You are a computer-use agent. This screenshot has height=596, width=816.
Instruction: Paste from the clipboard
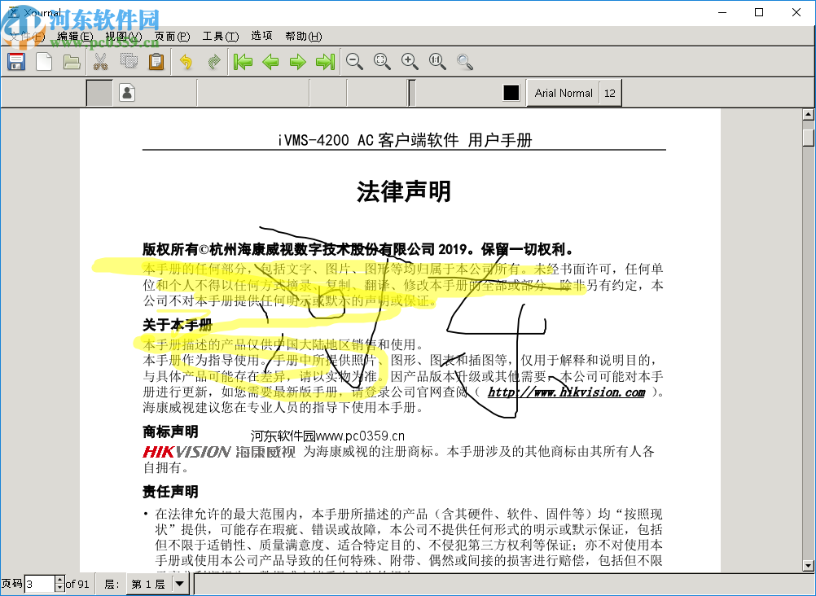156,61
